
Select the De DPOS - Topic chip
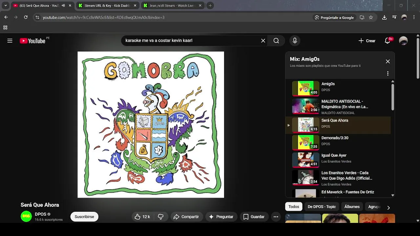pos(322,207)
